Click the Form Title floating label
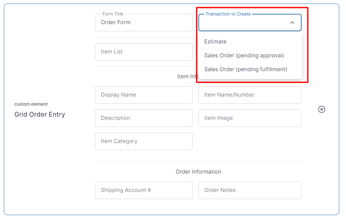Image resolution: width=346 pixels, height=219 pixels. click(x=113, y=14)
